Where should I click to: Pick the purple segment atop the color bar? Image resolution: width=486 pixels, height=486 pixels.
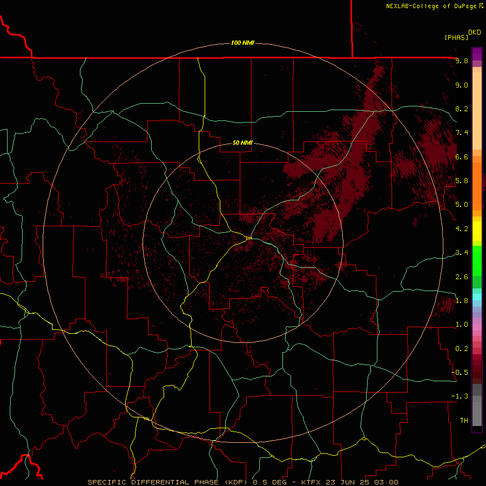tap(477, 54)
